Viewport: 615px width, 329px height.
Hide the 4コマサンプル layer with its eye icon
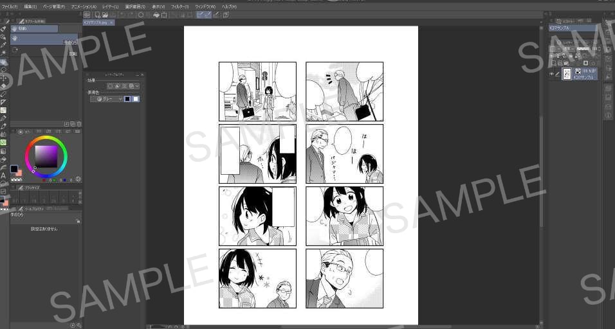coord(551,74)
